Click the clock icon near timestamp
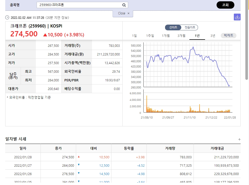 [x=7, y=18]
